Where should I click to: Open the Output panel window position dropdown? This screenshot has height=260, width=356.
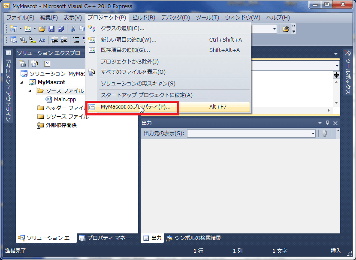pyautogui.click(x=320, y=123)
